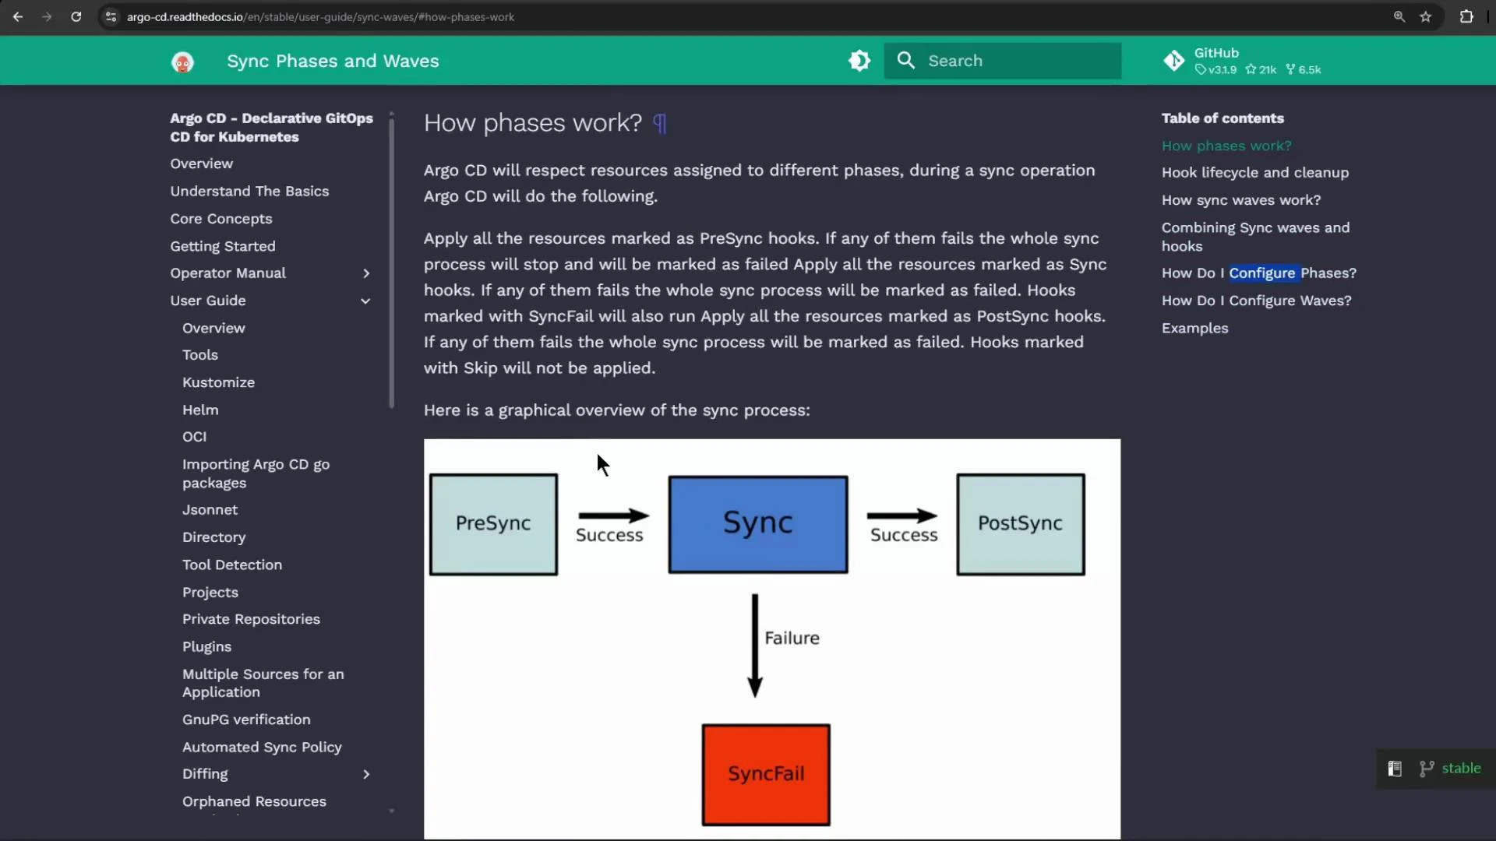
Task: Open Multiple Sources for an Application
Action: pos(263,683)
